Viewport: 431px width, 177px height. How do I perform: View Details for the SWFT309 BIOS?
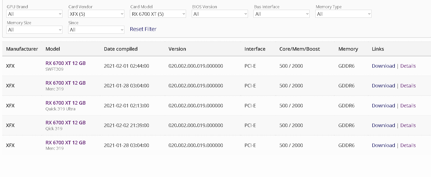(408, 66)
